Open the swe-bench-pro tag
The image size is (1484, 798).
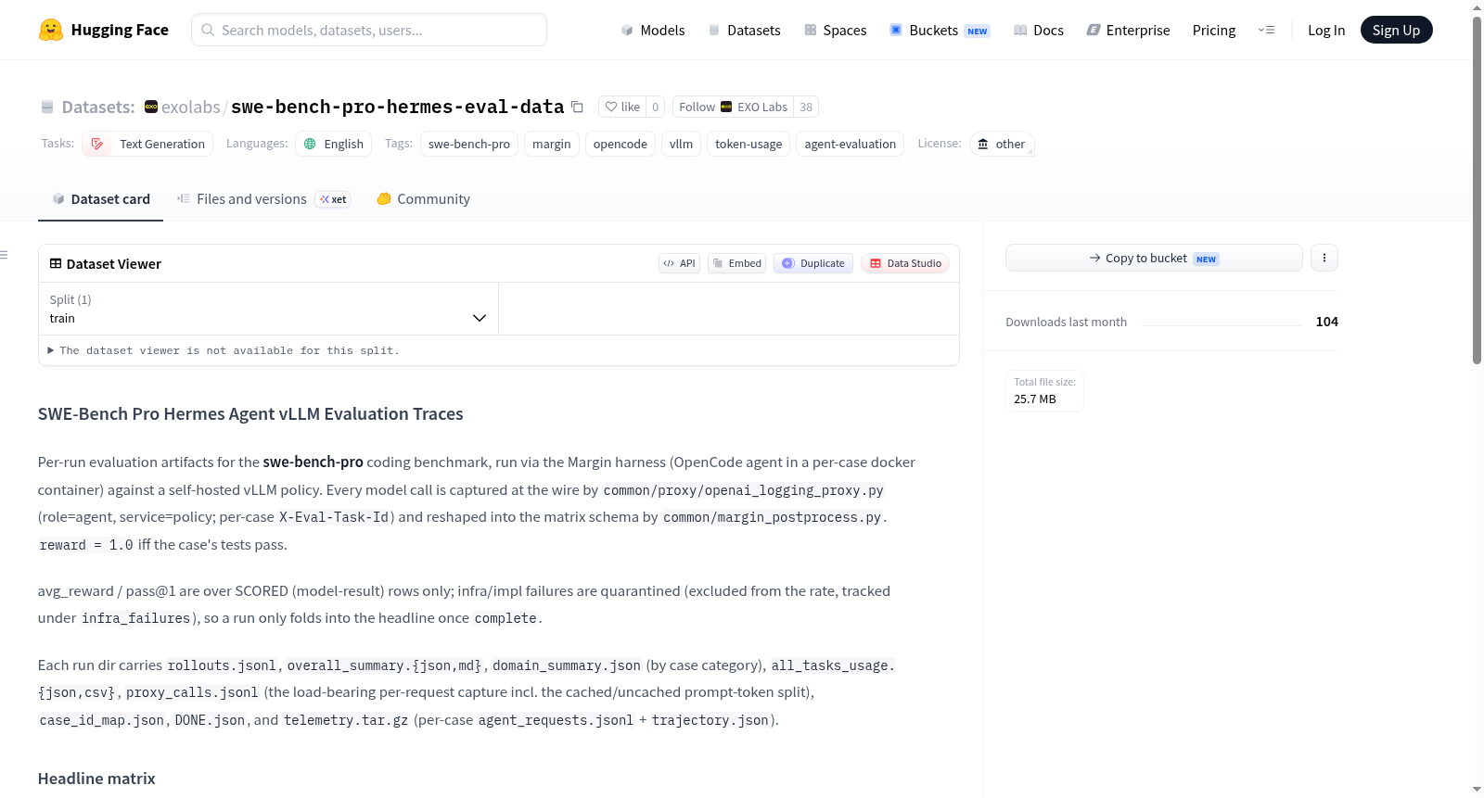click(469, 144)
